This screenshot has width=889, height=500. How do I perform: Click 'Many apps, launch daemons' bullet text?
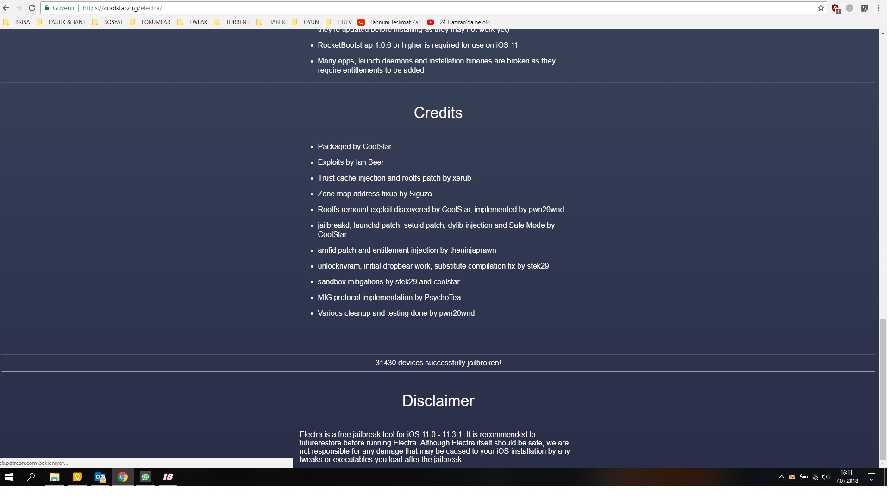pos(437,65)
